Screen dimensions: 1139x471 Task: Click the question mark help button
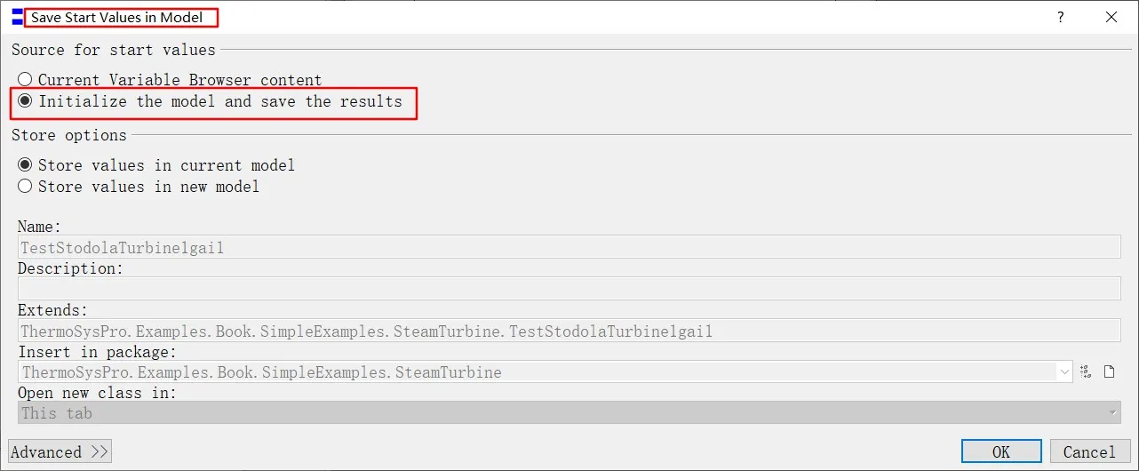pyautogui.click(x=1061, y=17)
